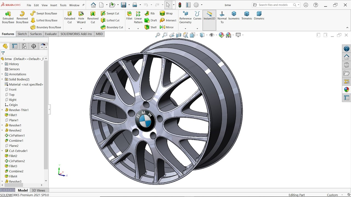
Task: Open the PropertyManager tab icon
Action: click(15, 46)
